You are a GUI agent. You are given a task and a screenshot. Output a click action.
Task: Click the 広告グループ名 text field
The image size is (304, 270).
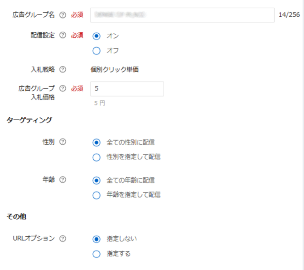point(182,15)
